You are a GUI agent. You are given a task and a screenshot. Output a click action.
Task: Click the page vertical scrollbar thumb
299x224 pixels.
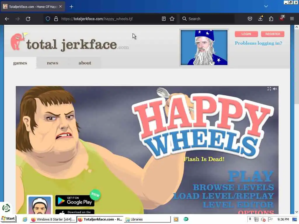(x=296, y=67)
